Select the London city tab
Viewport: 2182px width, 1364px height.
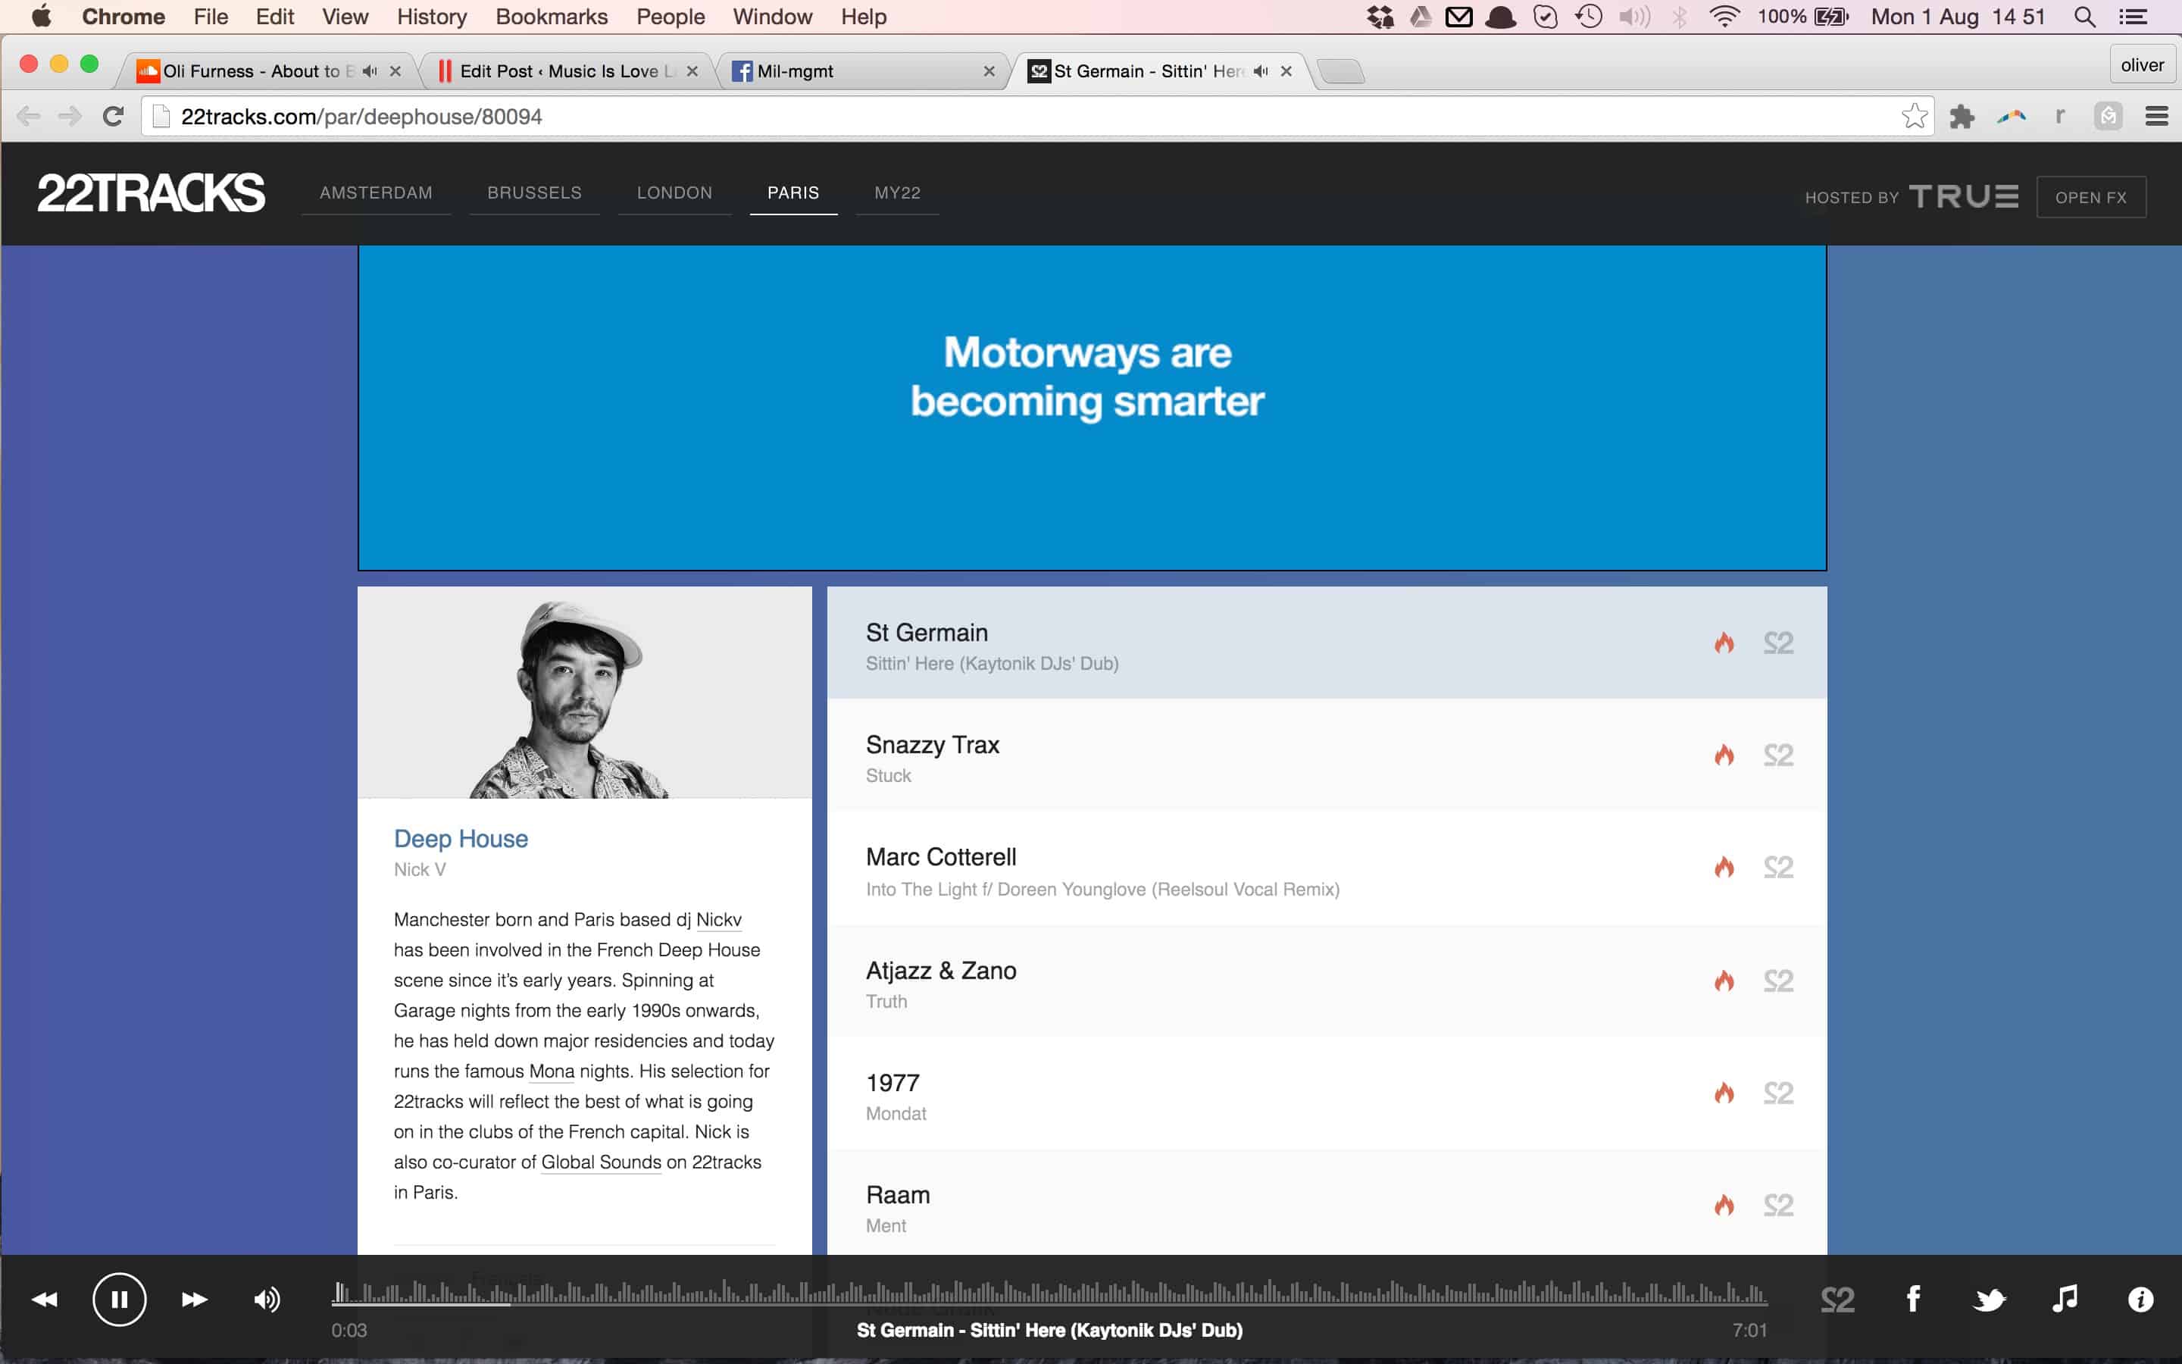pyautogui.click(x=674, y=192)
